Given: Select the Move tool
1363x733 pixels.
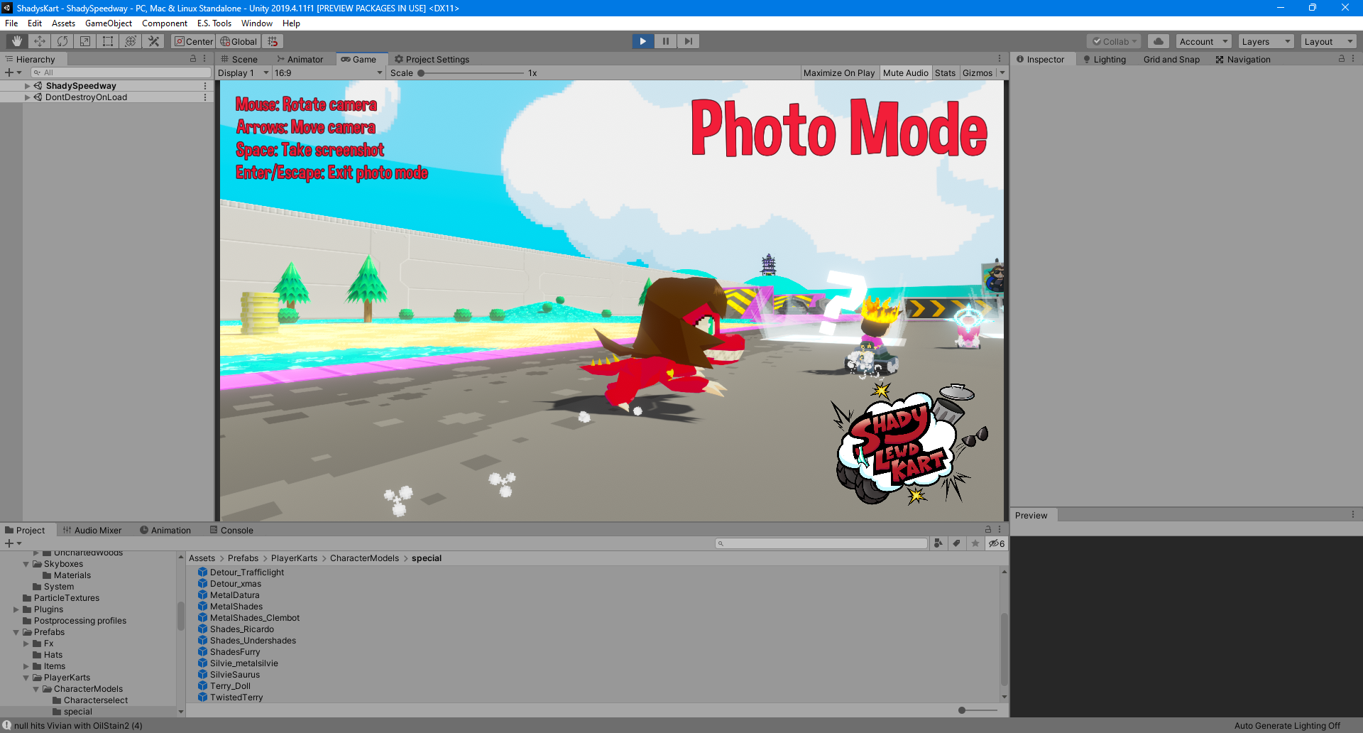Looking at the screenshot, I should [x=40, y=41].
